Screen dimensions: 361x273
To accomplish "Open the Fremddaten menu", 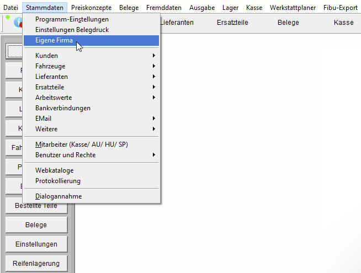I will click(x=164, y=8).
